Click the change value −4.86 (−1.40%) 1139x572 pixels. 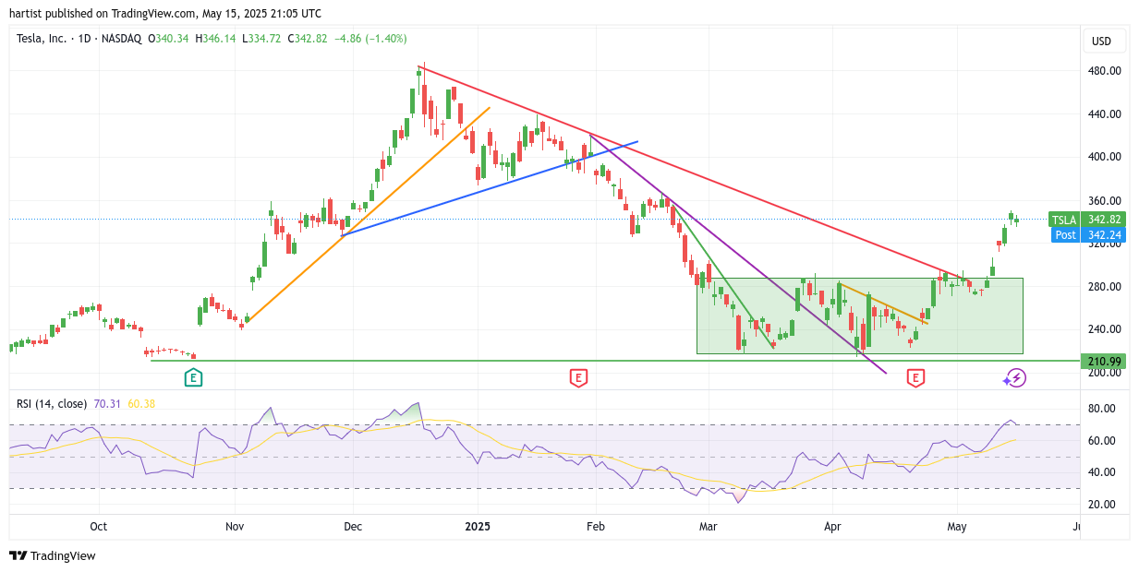[370, 39]
